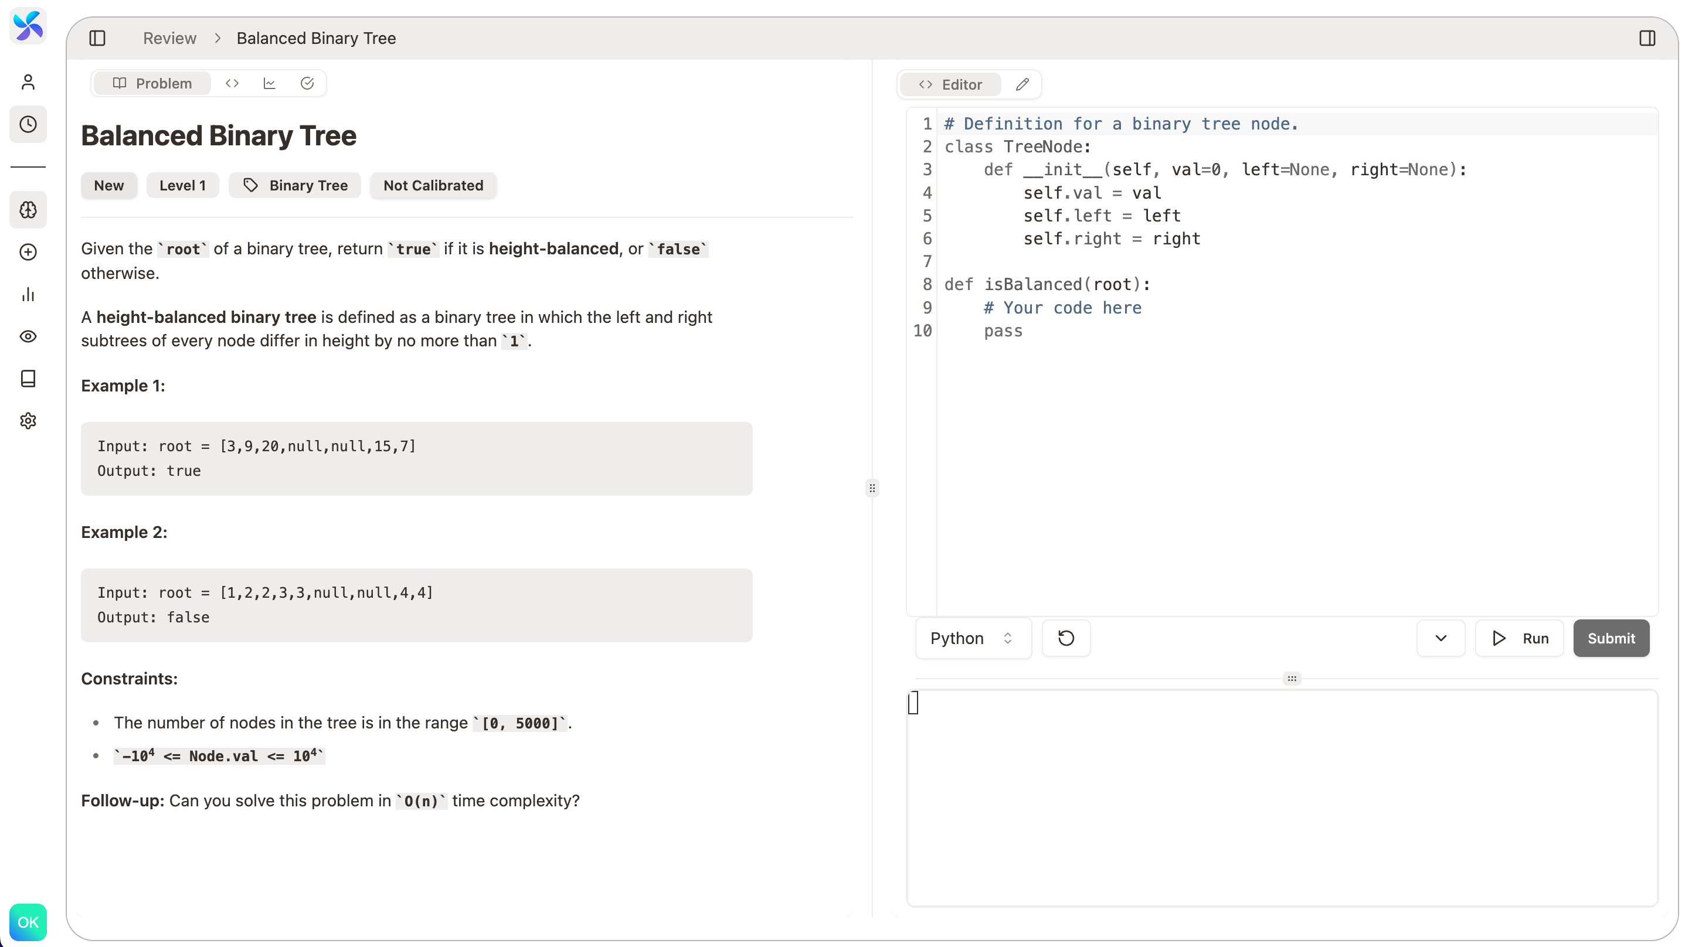Image resolution: width=1685 pixels, height=947 pixels.
Task: Focus the console output area
Action: [x=1282, y=797]
